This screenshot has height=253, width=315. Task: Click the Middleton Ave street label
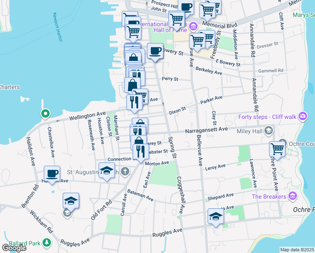click(x=235, y=44)
